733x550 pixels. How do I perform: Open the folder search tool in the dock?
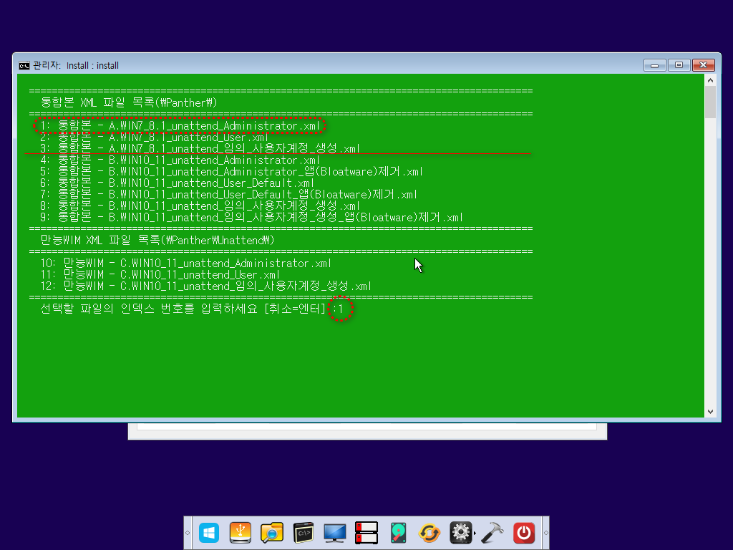(271, 533)
